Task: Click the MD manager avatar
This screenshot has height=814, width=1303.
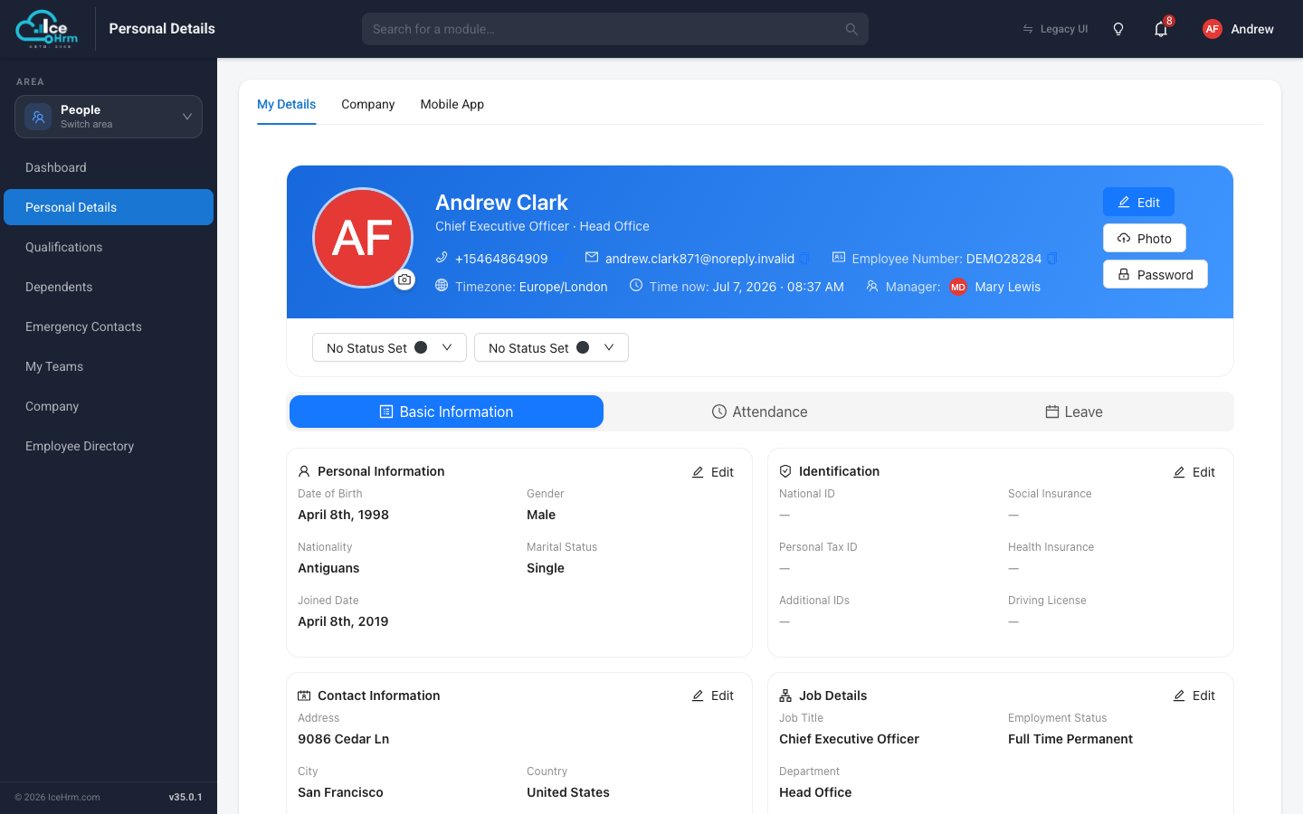Action: (x=958, y=287)
